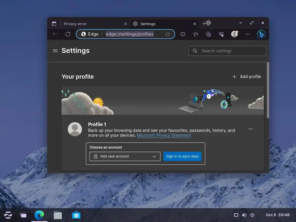Close the Settings tab
Screen dimensions: 296x222
(195, 24)
